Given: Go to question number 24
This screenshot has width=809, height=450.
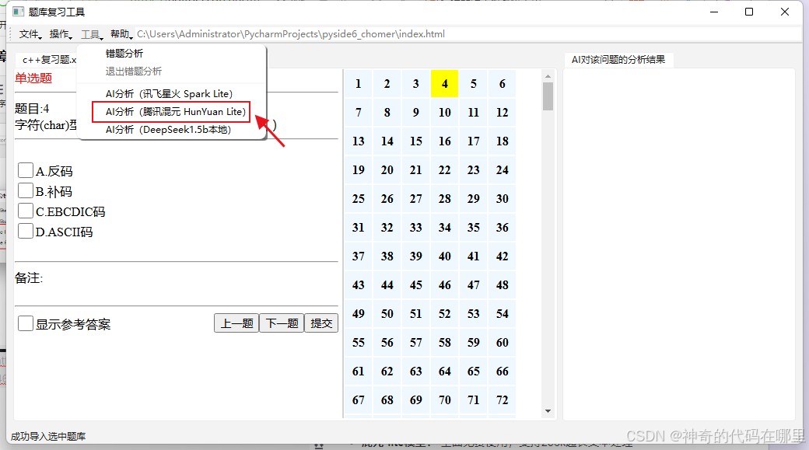Looking at the screenshot, I should pyautogui.click(x=502, y=170).
